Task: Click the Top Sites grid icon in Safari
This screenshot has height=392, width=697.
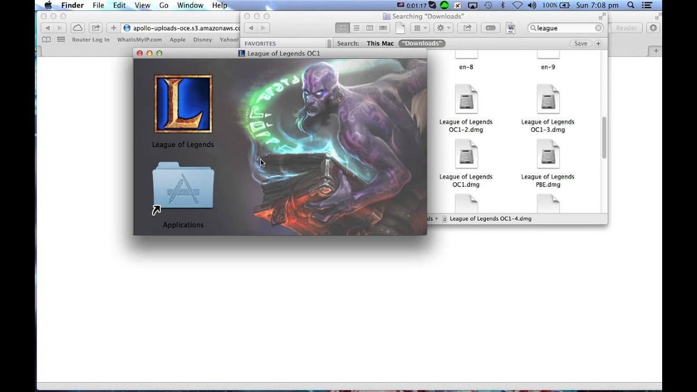Action: click(61, 39)
